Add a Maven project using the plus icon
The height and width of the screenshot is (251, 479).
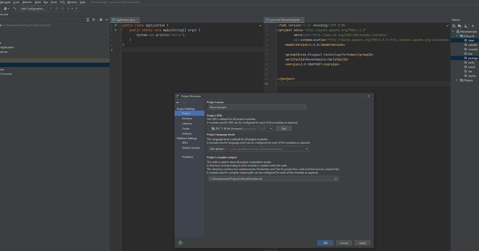click(x=473, y=25)
